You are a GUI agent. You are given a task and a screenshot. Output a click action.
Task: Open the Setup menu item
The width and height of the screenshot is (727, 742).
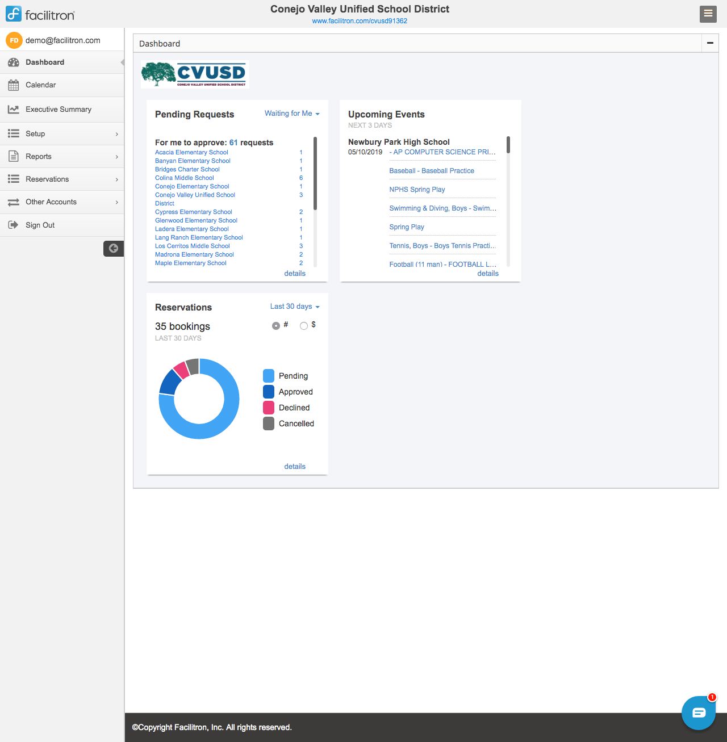pos(62,133)
